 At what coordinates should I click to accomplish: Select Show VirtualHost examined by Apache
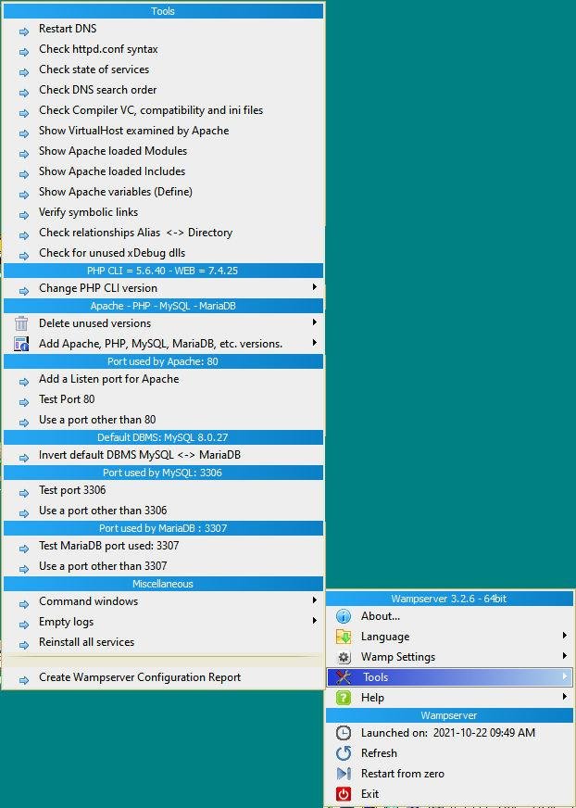tap(163, 131)
